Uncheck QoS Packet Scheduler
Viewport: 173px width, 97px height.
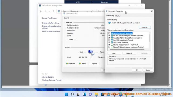(109, 42)
